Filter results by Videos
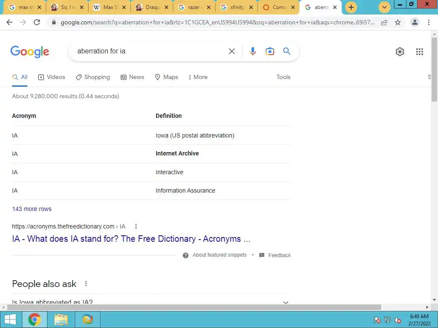 pyautogui.click(x=52, y=77)
